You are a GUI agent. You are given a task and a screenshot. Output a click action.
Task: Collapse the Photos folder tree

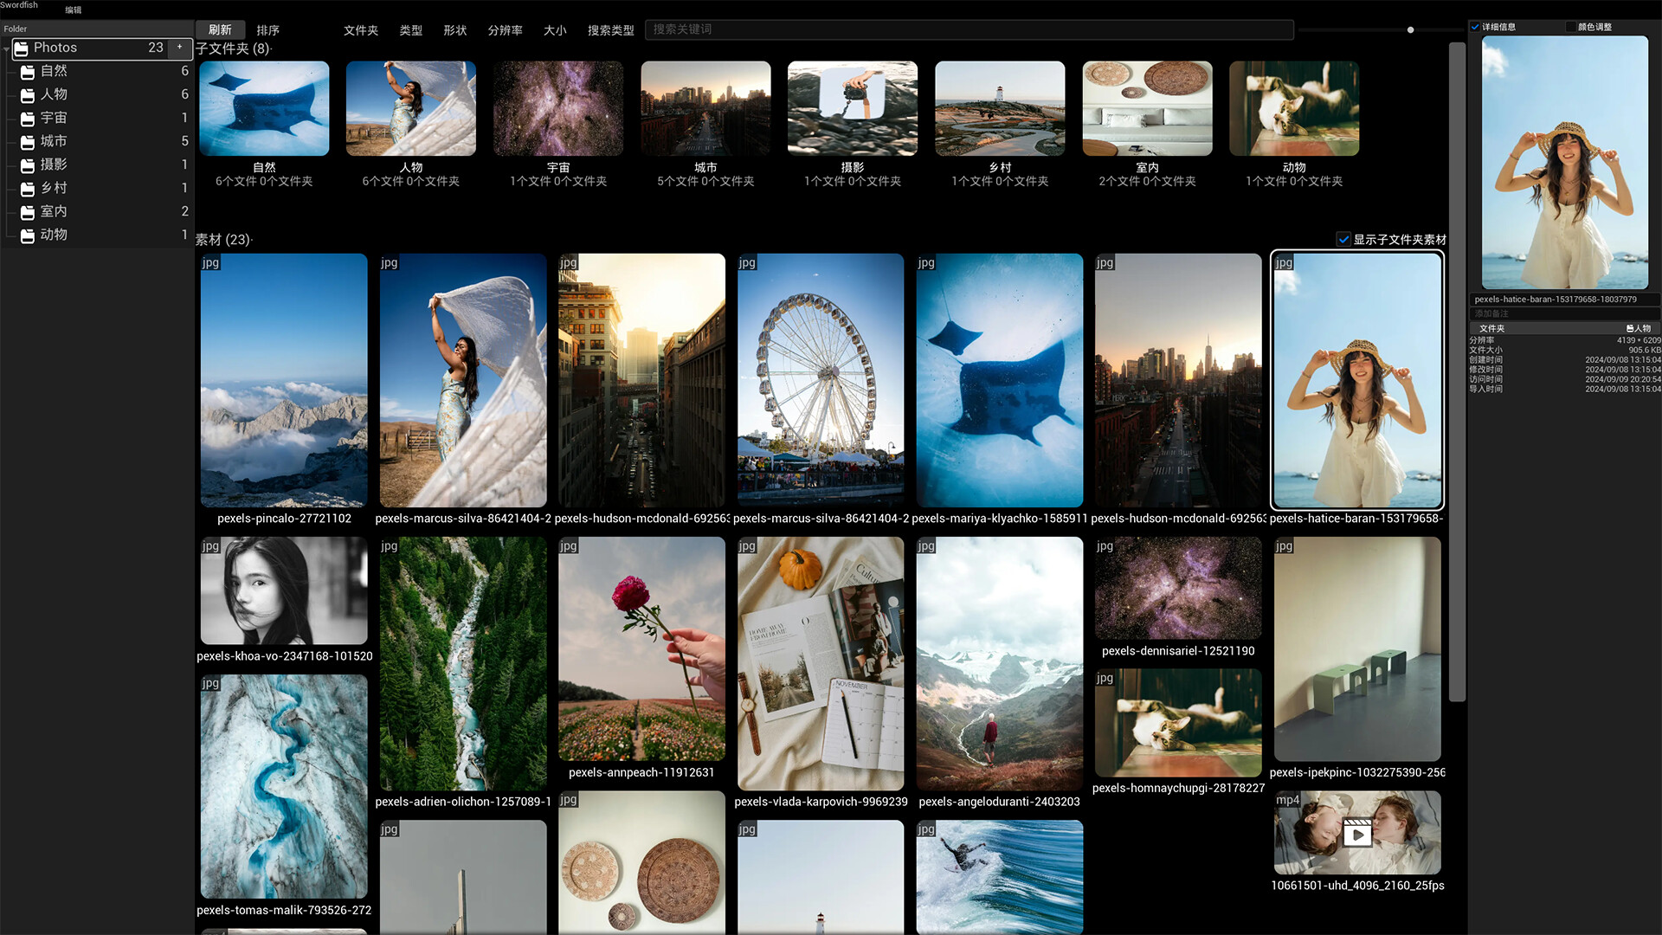[7, 48]
